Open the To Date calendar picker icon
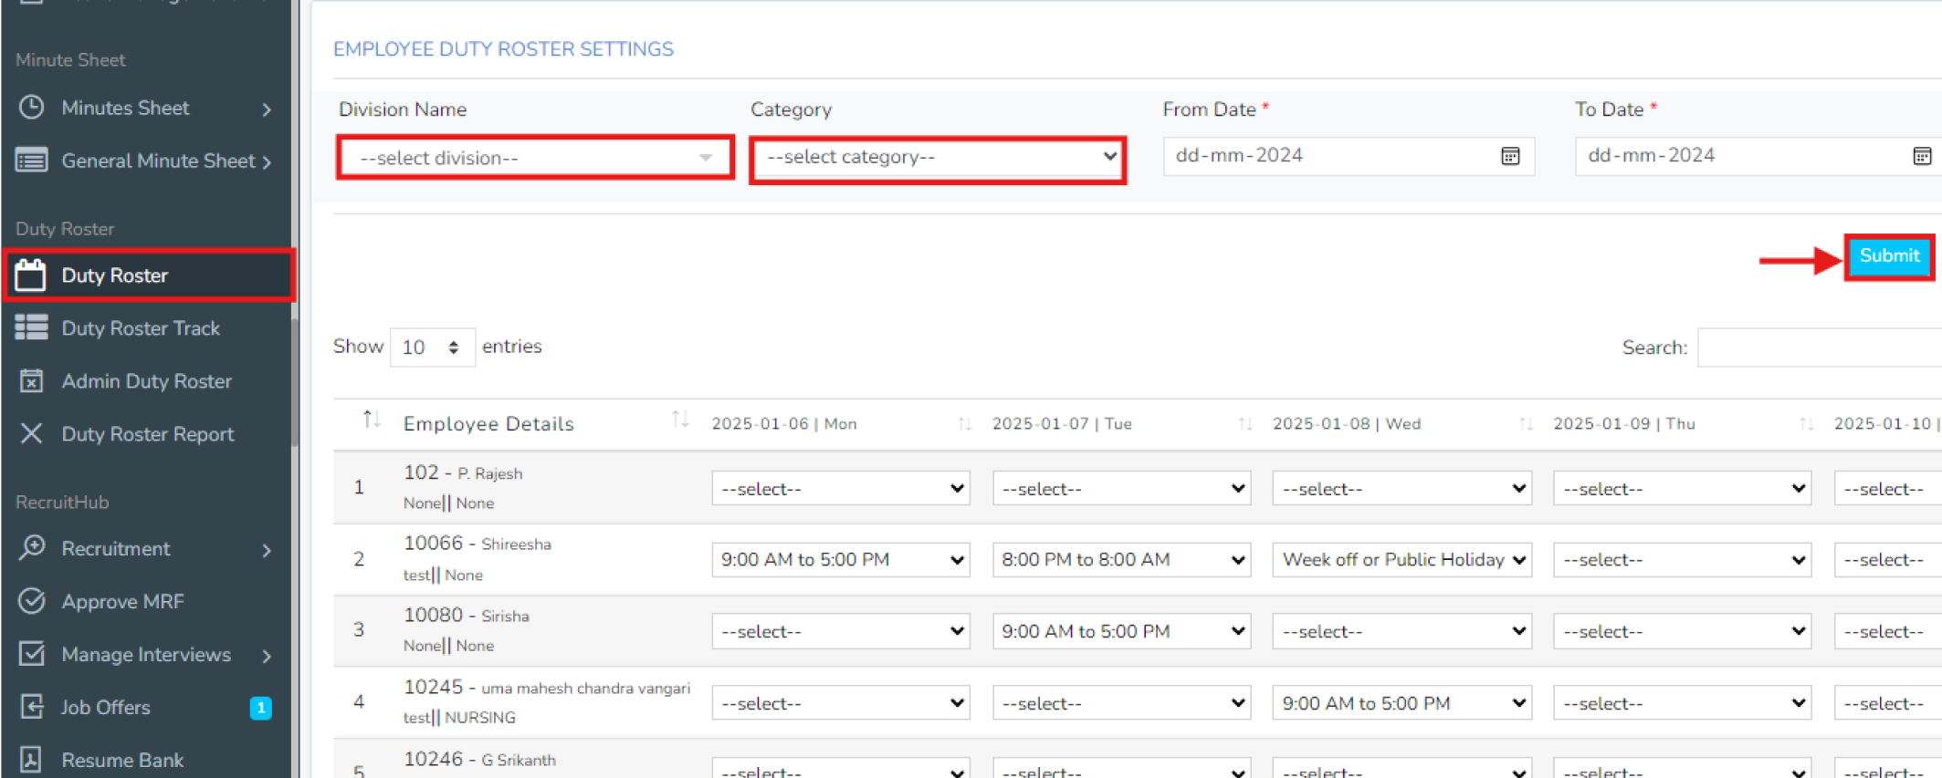The image size is (1942, 778). (1922, 156)
